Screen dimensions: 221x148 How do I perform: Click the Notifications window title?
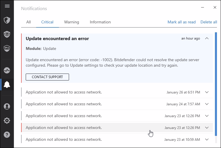coord(34,9)
